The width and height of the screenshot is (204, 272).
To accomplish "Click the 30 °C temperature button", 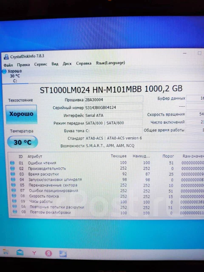I will [x=23, y=142].
